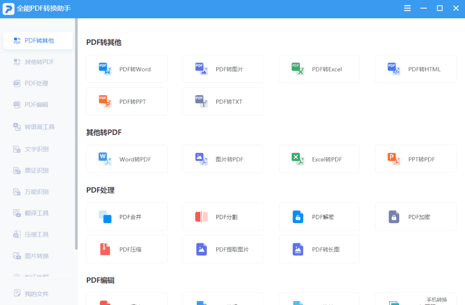Select the PDF分割 split icon
Viewport: 465px width, 305px height.
coord(201,217)
